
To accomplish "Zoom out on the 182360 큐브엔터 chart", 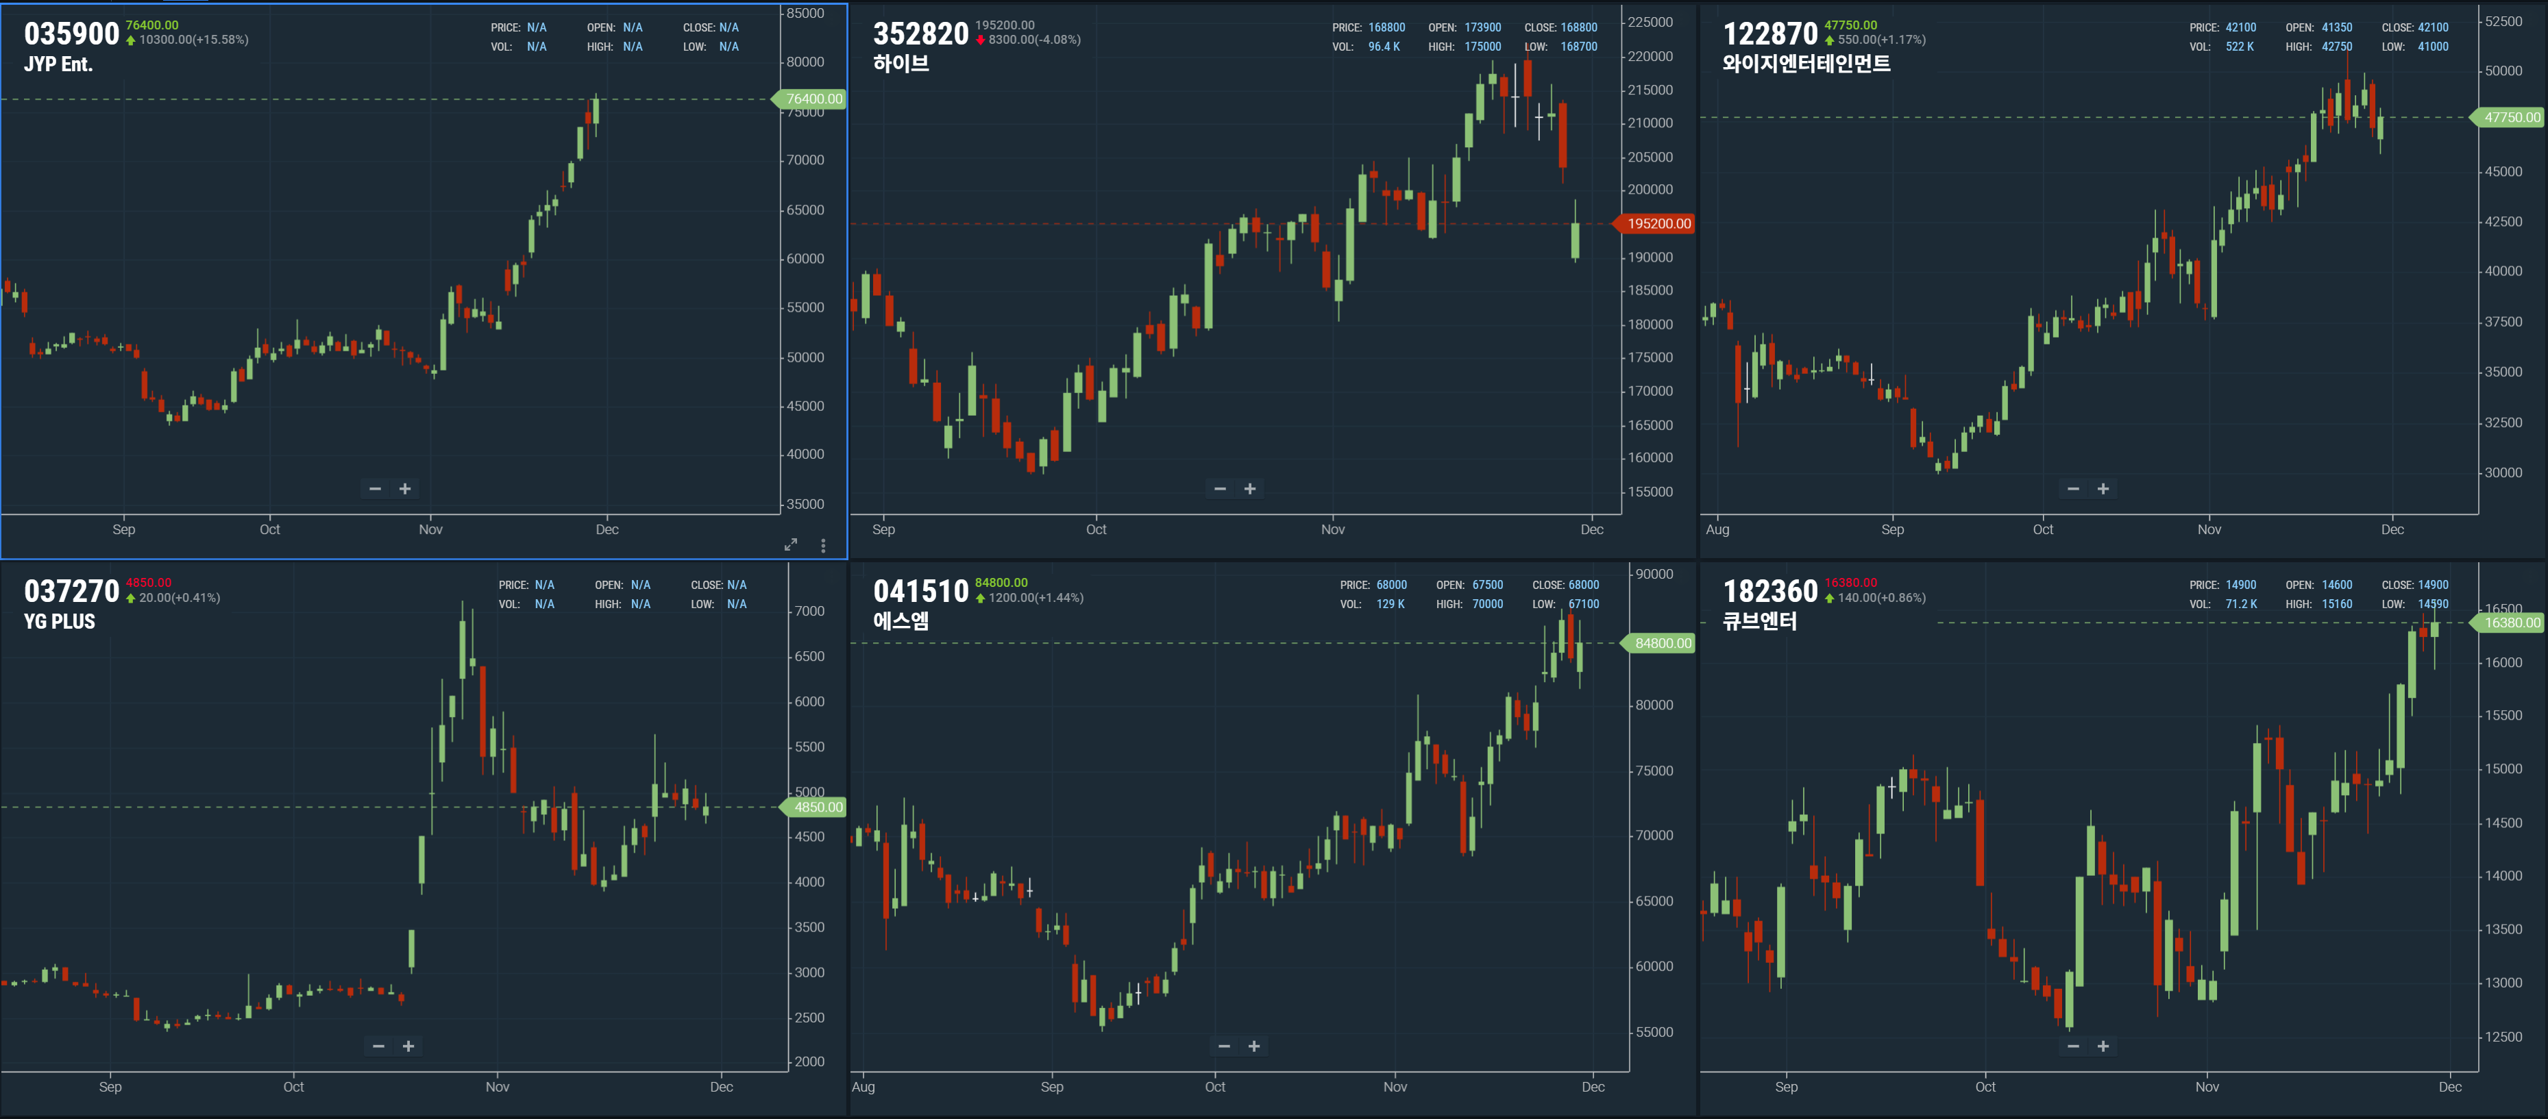I will [2073, 1046].
